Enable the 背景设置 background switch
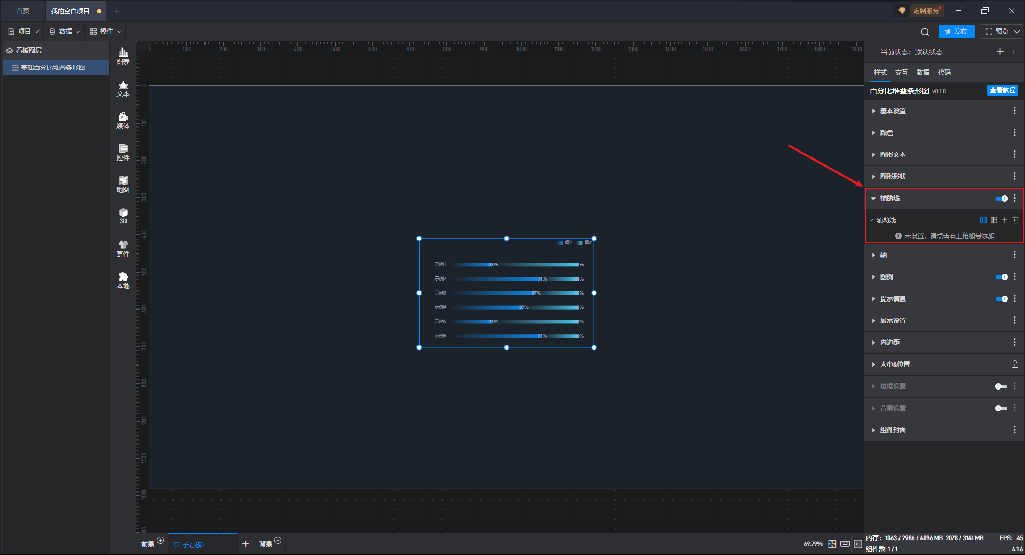Viewport: 1025px width, 555px height. [1002, 408]
